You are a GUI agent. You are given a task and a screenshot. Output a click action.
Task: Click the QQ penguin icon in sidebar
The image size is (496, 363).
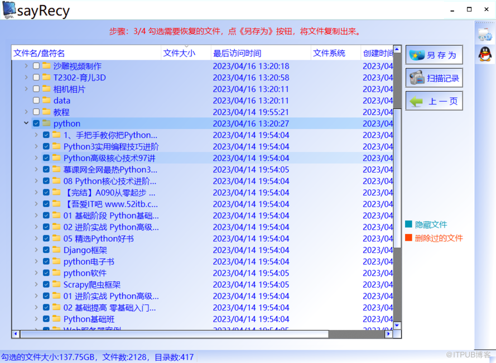pyautogui.click(x=485, y=54)
